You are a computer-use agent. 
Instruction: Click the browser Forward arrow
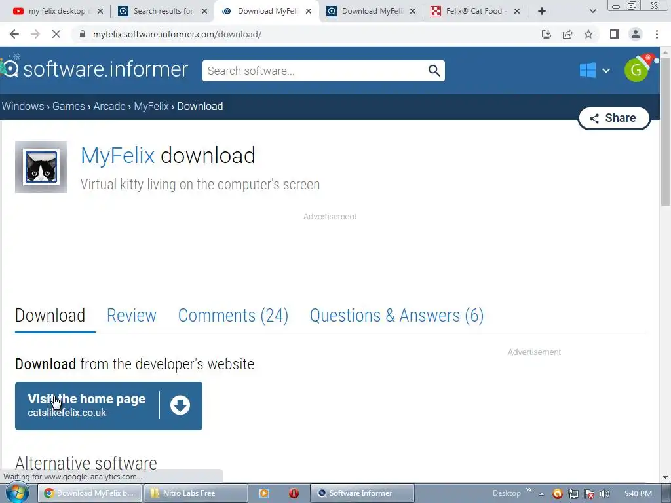point(35,34)
